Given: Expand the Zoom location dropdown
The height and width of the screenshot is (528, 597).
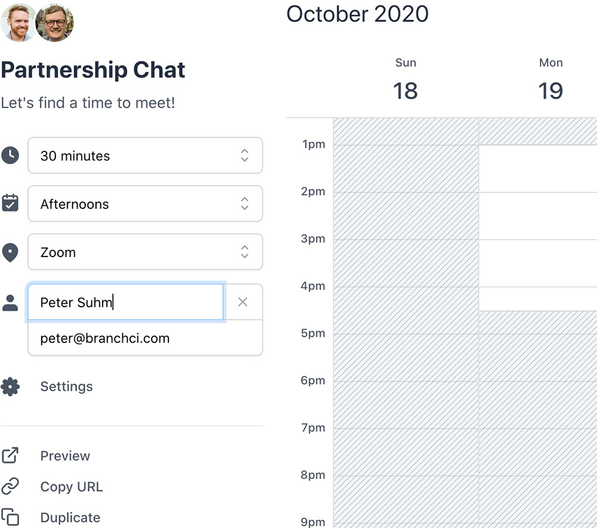Looking at the screenshot, I should pos(145,252).
